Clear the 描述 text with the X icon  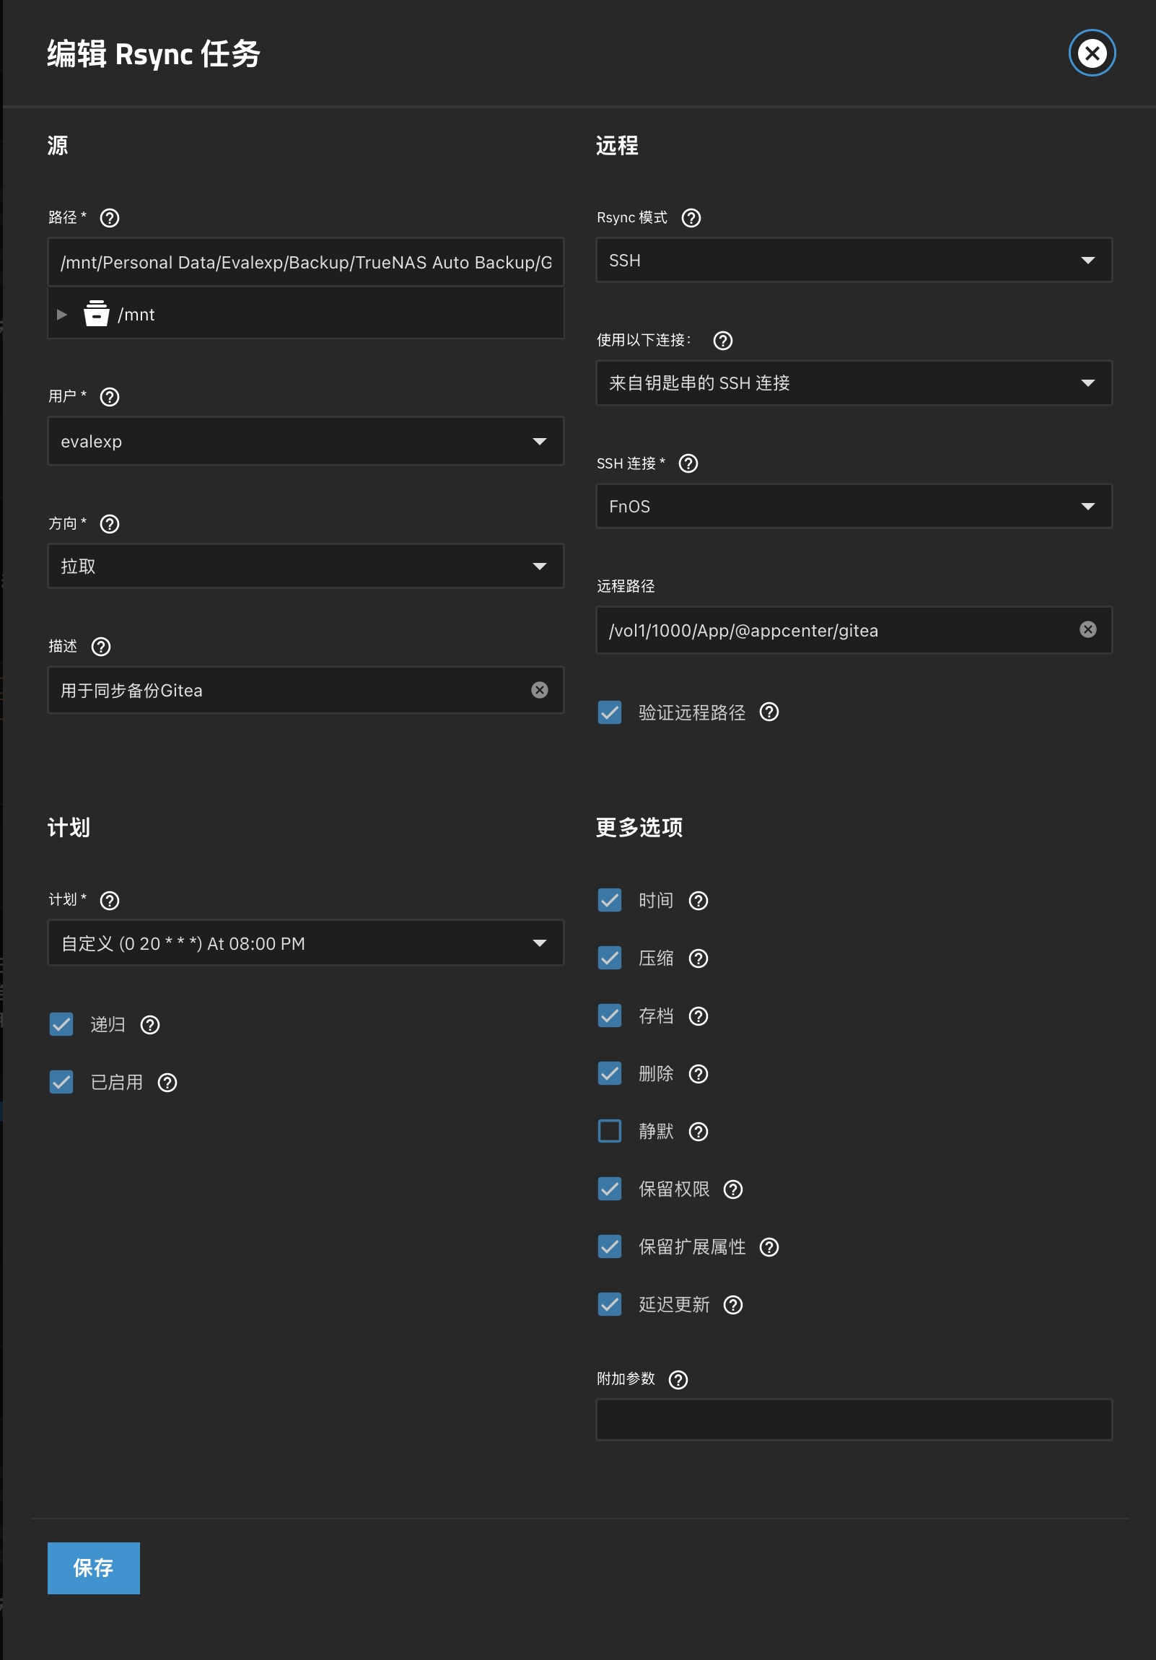coord(538,691)
